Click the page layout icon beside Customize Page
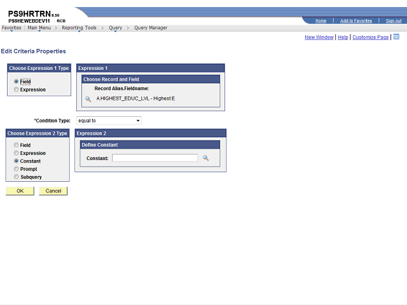 [x=396, y=37]
